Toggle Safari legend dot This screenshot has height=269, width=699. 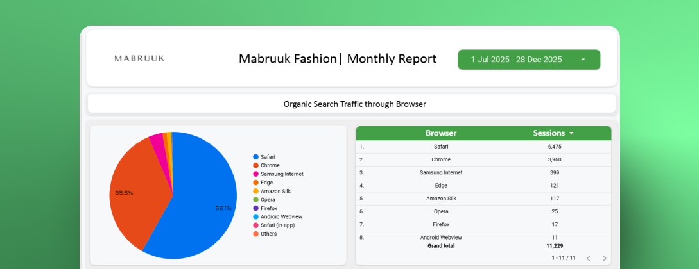255,157
